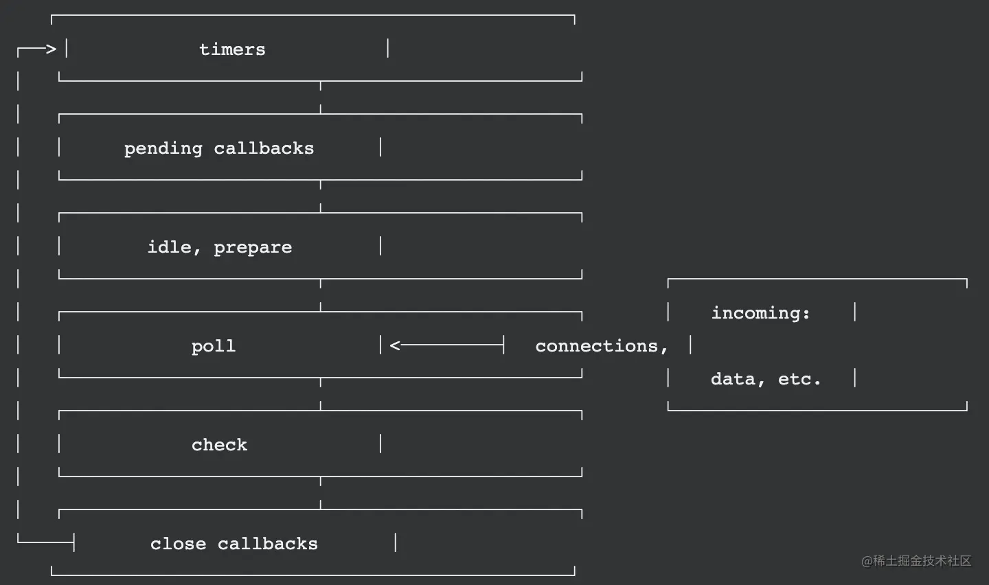The width and height of the screenshot is (989, 585).
Task: Click the connector between poll and check
Action: (321, 394)
